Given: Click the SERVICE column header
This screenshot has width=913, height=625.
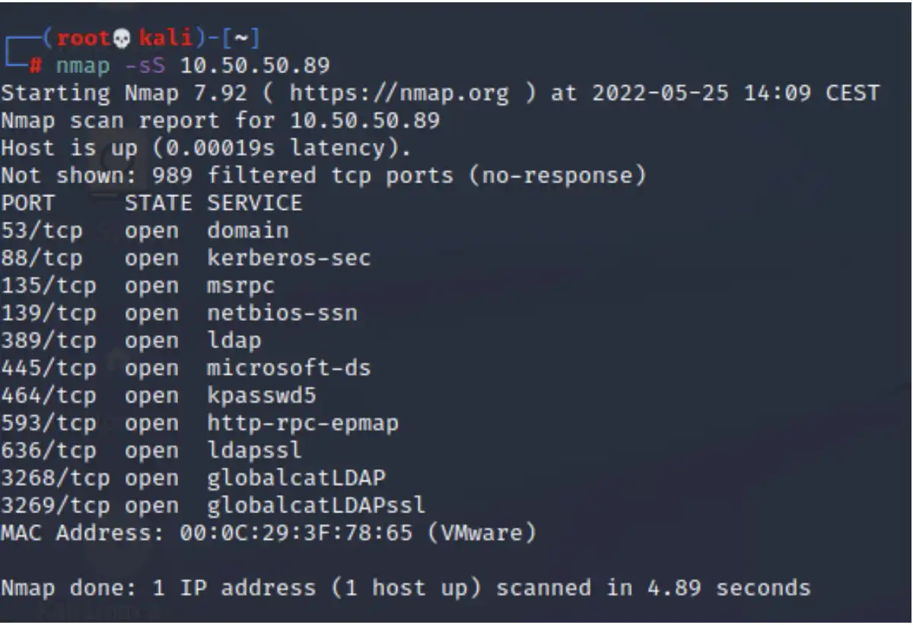Looking at the screenshot, I should click(254, 203).
